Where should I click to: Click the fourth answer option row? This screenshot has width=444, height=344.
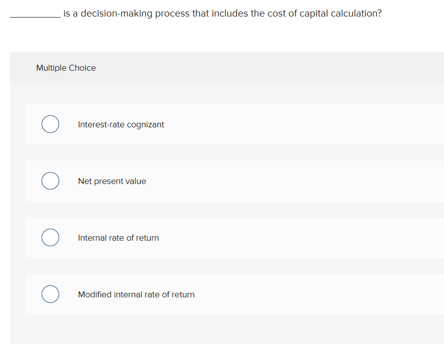226,294
